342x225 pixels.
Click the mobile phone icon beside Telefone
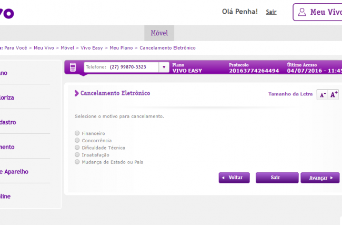click(x=73, y=67)
